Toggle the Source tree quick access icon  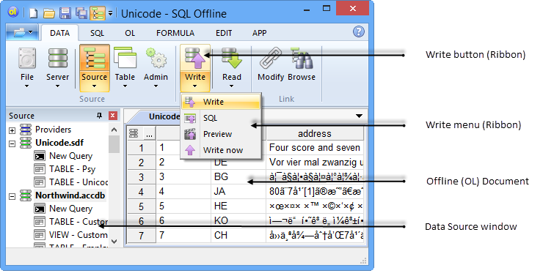98,13
